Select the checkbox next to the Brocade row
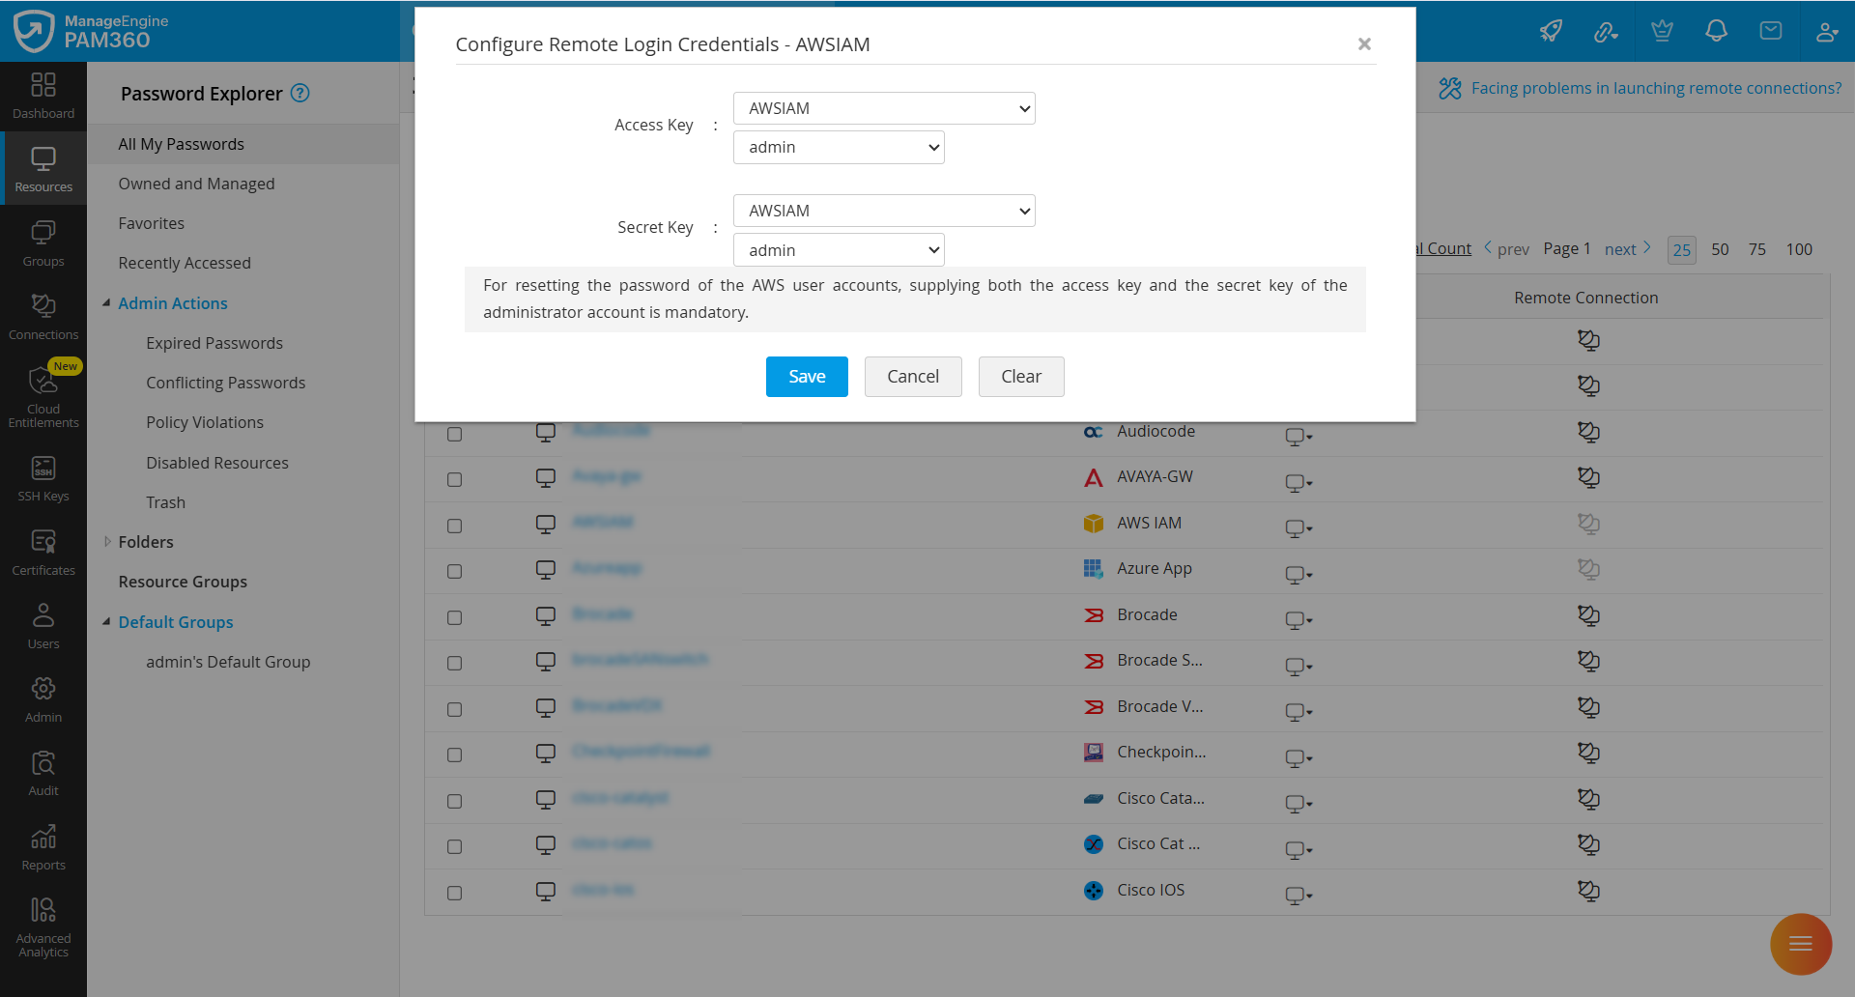 455,616
